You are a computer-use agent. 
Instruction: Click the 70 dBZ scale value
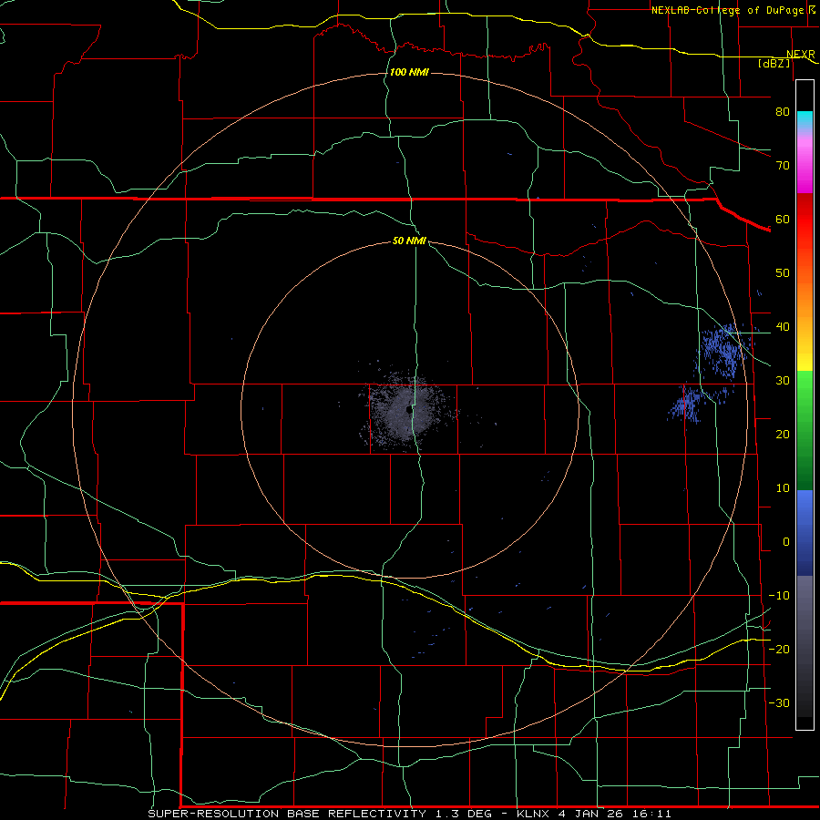783,165
